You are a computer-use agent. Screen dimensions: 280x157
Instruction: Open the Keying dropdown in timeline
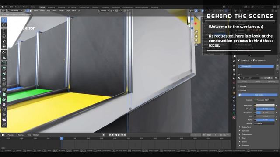click(21, 135)
